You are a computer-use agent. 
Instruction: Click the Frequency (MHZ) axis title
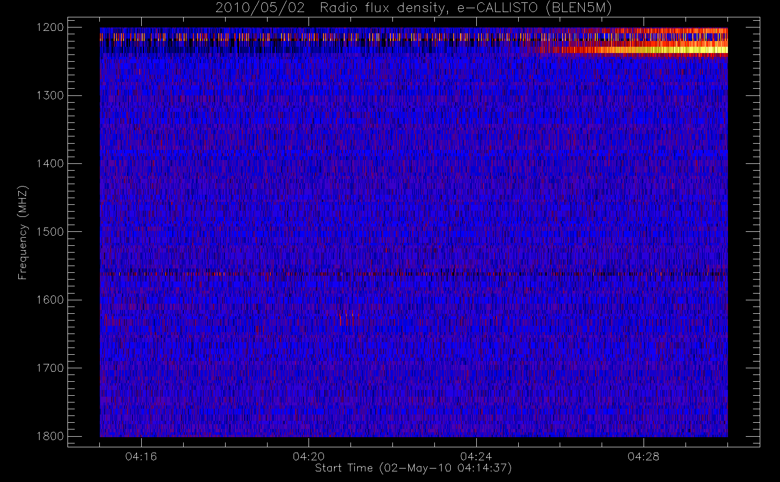click(23, 232)
